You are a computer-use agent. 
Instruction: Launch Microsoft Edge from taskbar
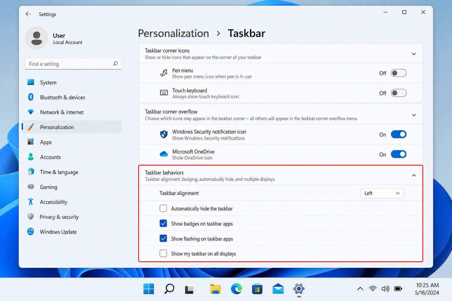tap(236, 289)
